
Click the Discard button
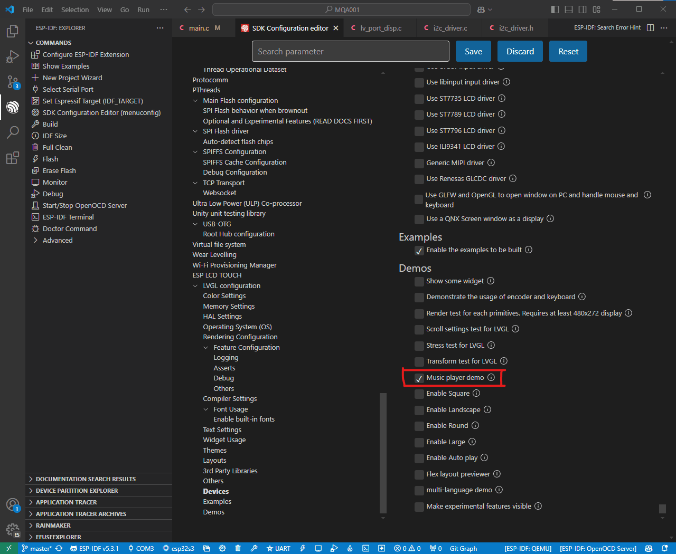pyautogui.click(x=520, y=51)
